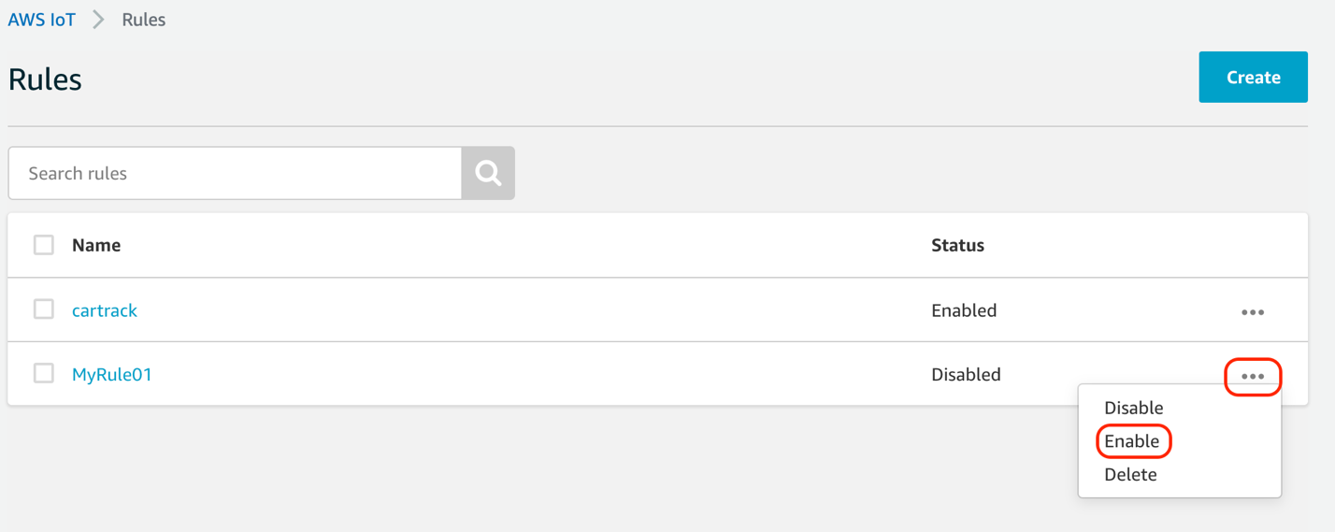Tick the MyRule01 rule checkbox
Viewport: 1335px width, 532px height.
[44, 373]
